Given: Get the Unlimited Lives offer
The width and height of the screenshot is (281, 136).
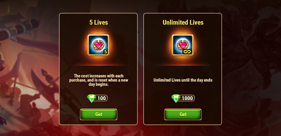Looking at the screenshot, I should coord(183,114).
